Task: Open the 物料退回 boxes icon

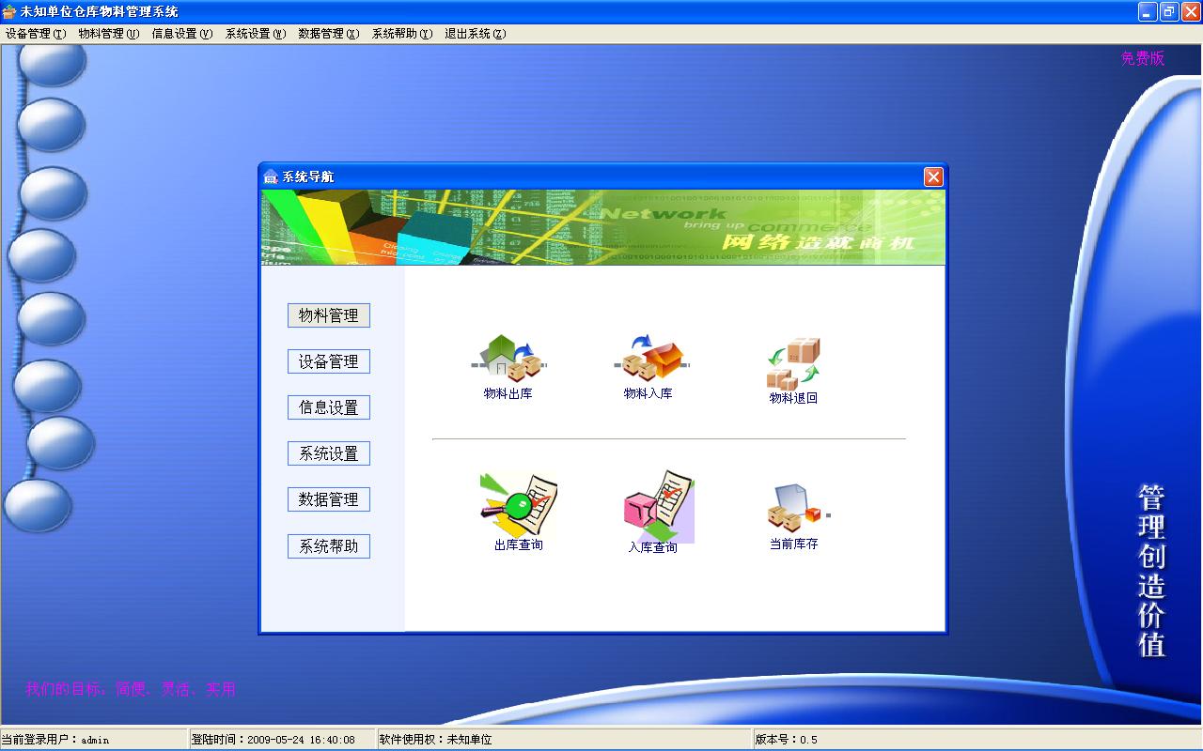Action: tap(793, 363)
